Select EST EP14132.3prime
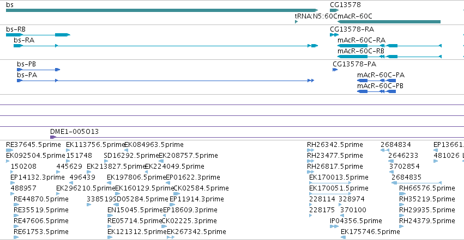This screenshot has height=240, width=464. coord(37,177)
